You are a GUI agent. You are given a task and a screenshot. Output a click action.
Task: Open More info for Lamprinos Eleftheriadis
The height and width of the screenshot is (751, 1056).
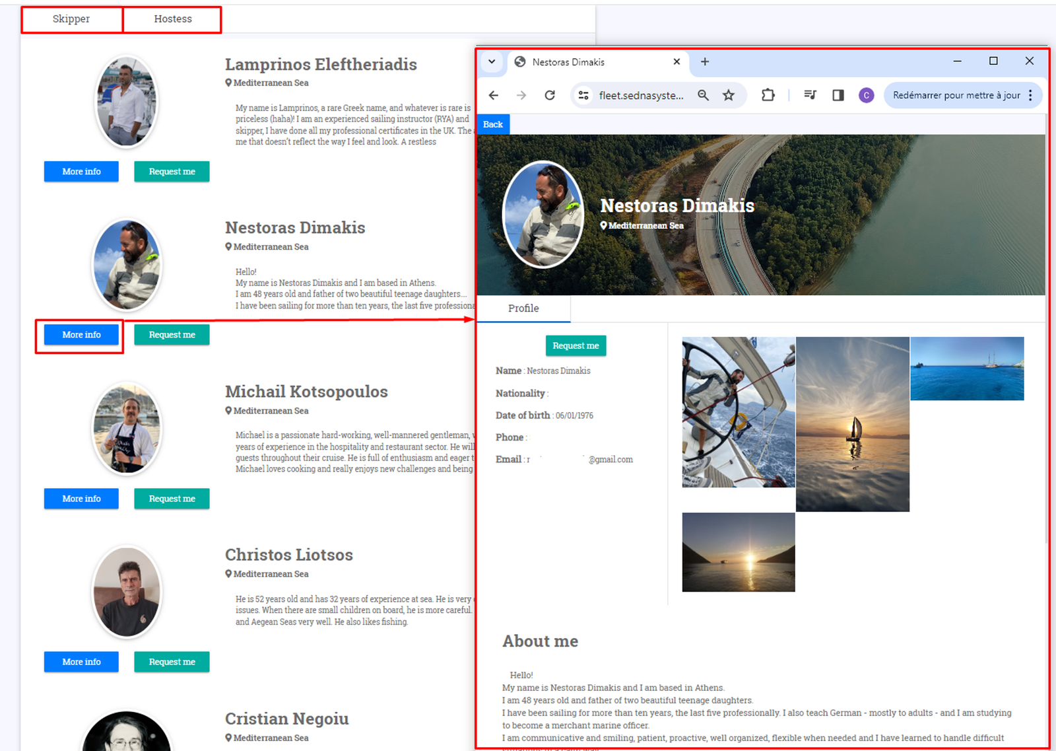[x=81, y=171]
